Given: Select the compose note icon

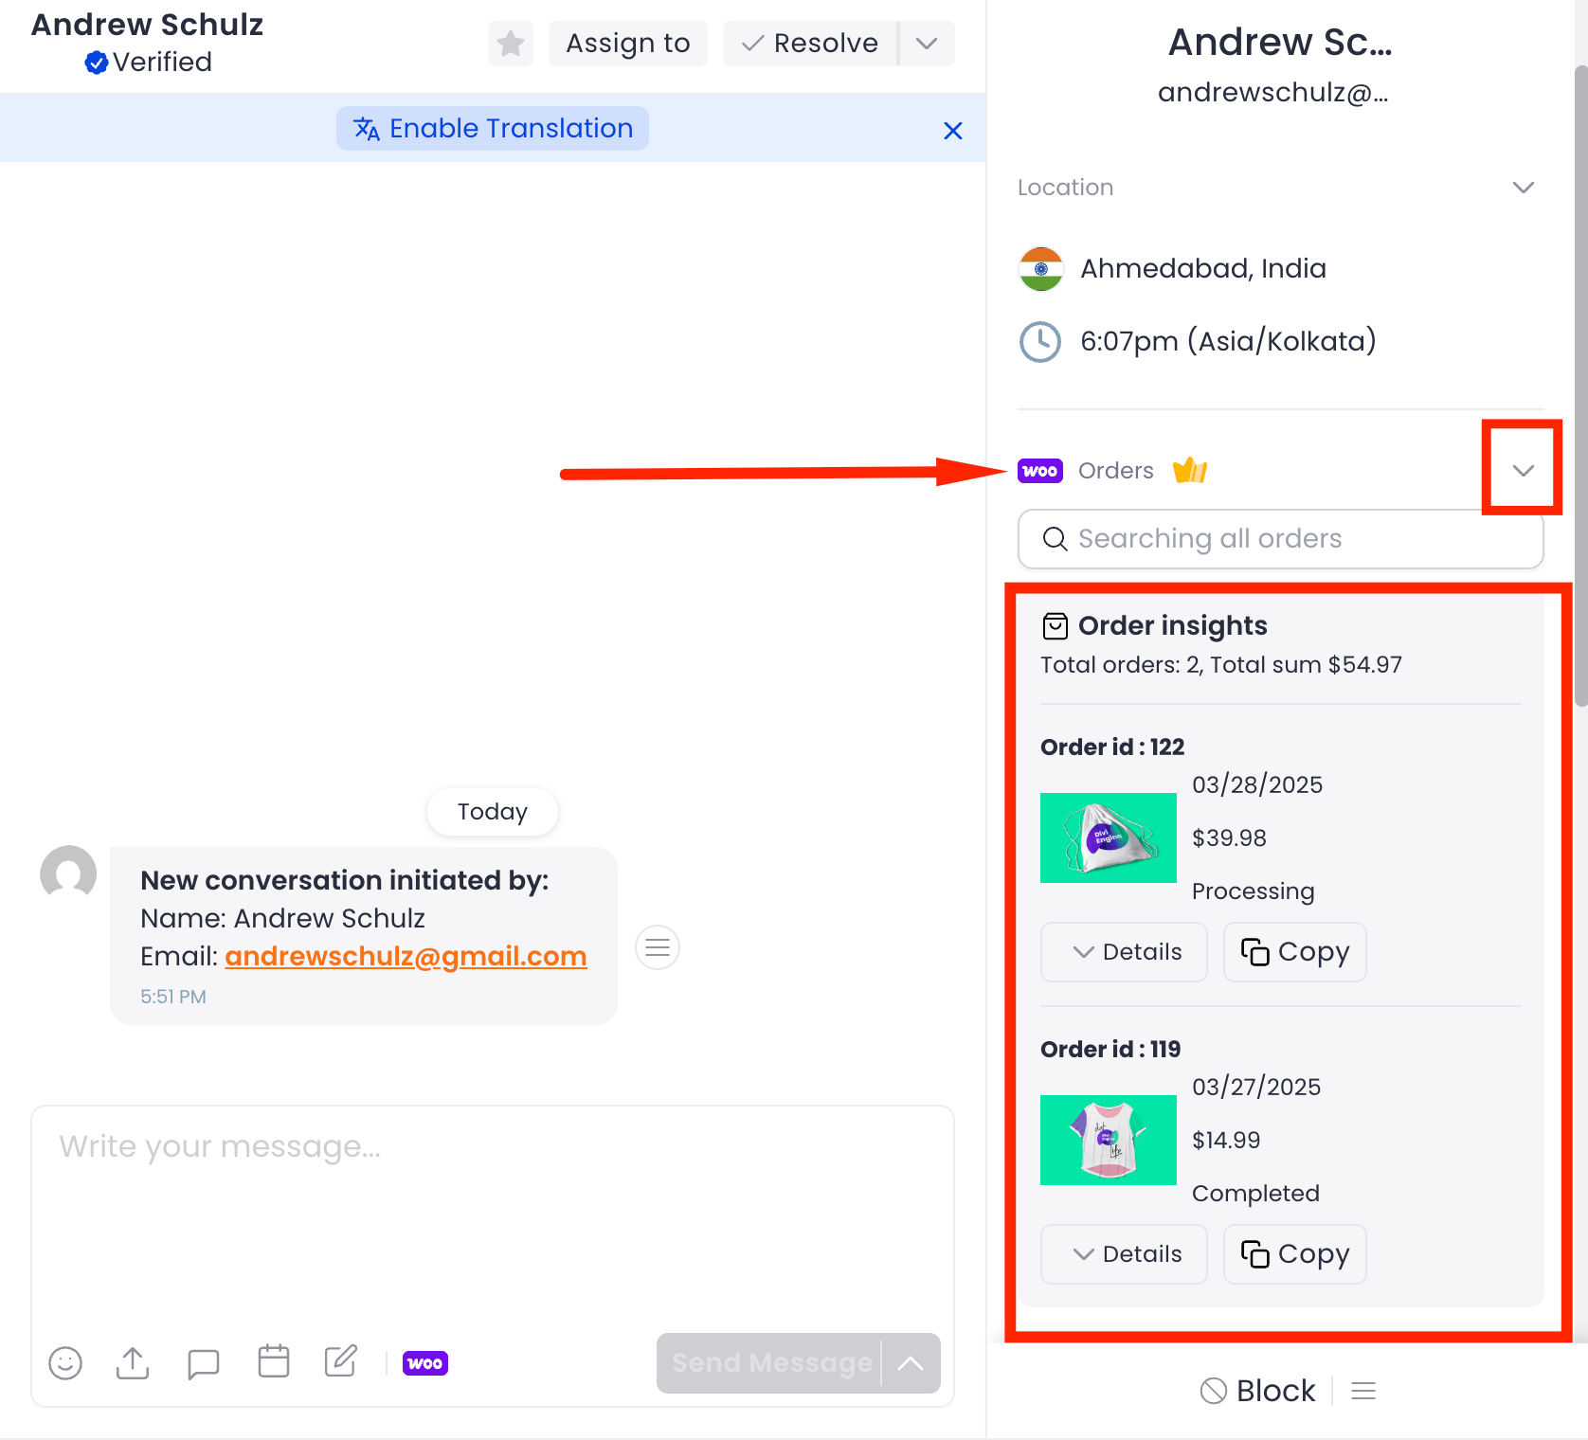Looking at the screenshot, I should tap(339, 1362).
